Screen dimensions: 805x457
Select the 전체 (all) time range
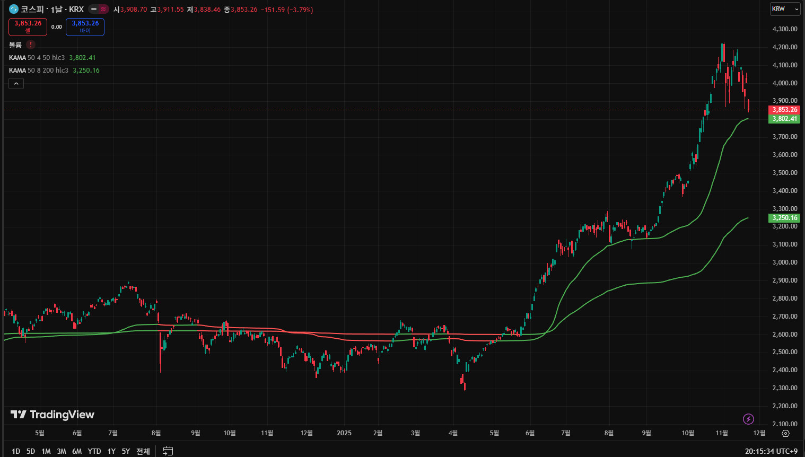click(143, 451)
